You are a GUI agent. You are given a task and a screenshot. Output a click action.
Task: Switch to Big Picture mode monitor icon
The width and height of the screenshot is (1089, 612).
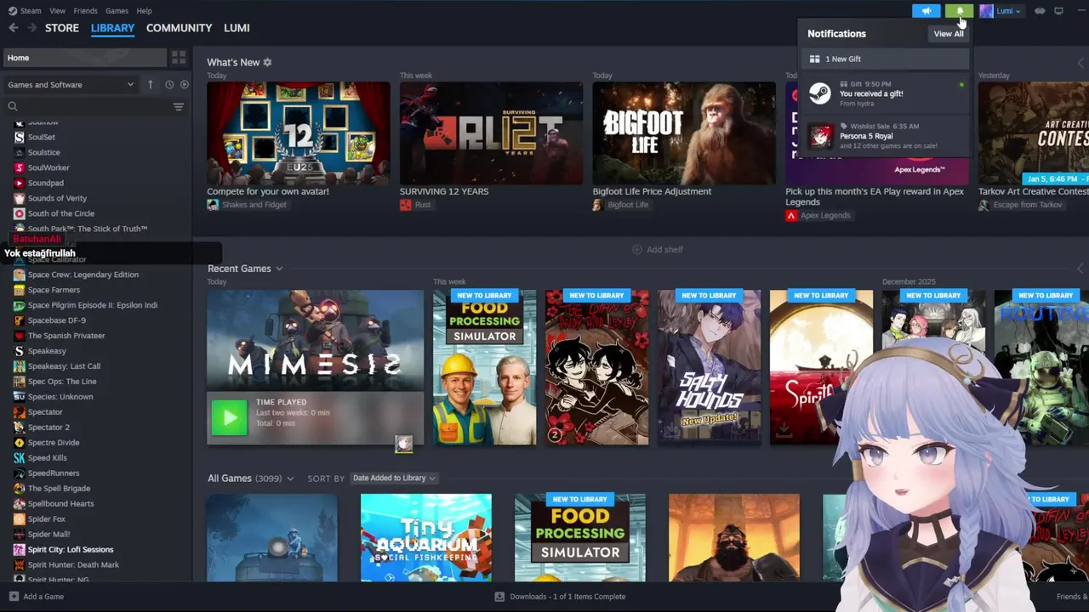1058,11
